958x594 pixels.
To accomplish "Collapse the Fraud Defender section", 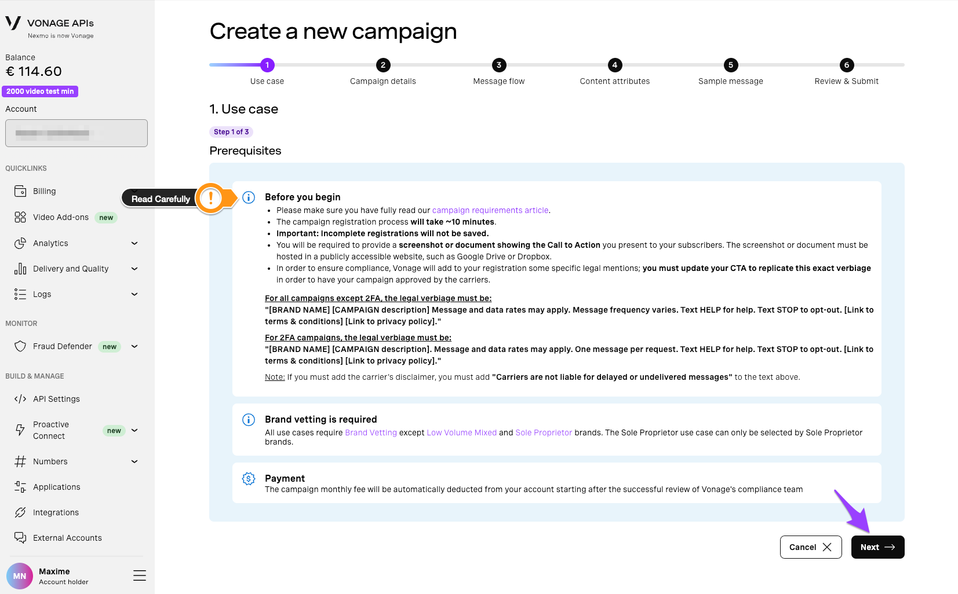I will click(134, 346).
